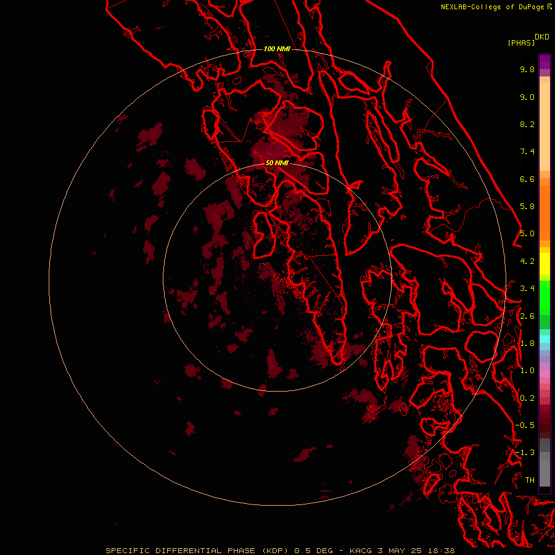Click the 9.8 legend value
Viewport: 555px width, 555px height.
pyautogui.click(x=527, y=69)
